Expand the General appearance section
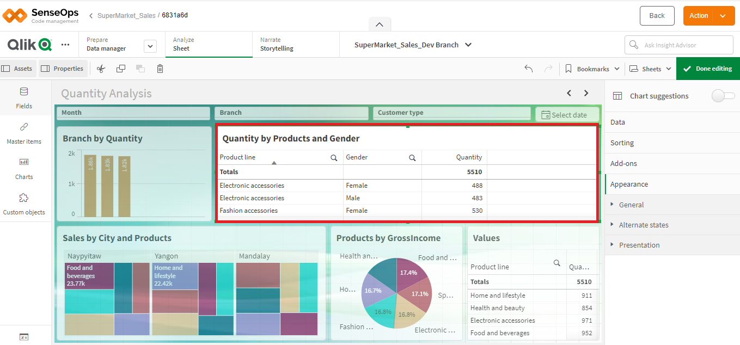Screen dimensions: 740x345 [x=631, y=205]
